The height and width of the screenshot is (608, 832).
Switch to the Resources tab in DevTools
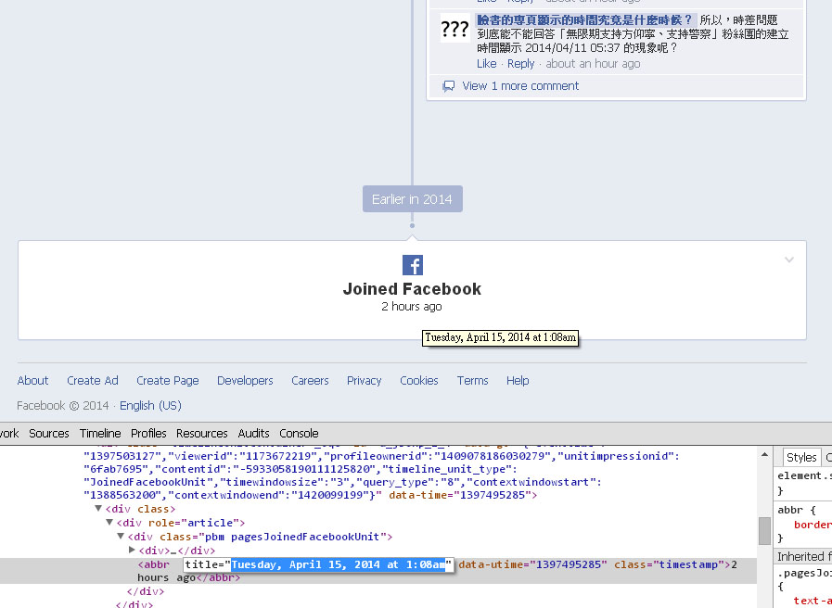click(201, 433)
